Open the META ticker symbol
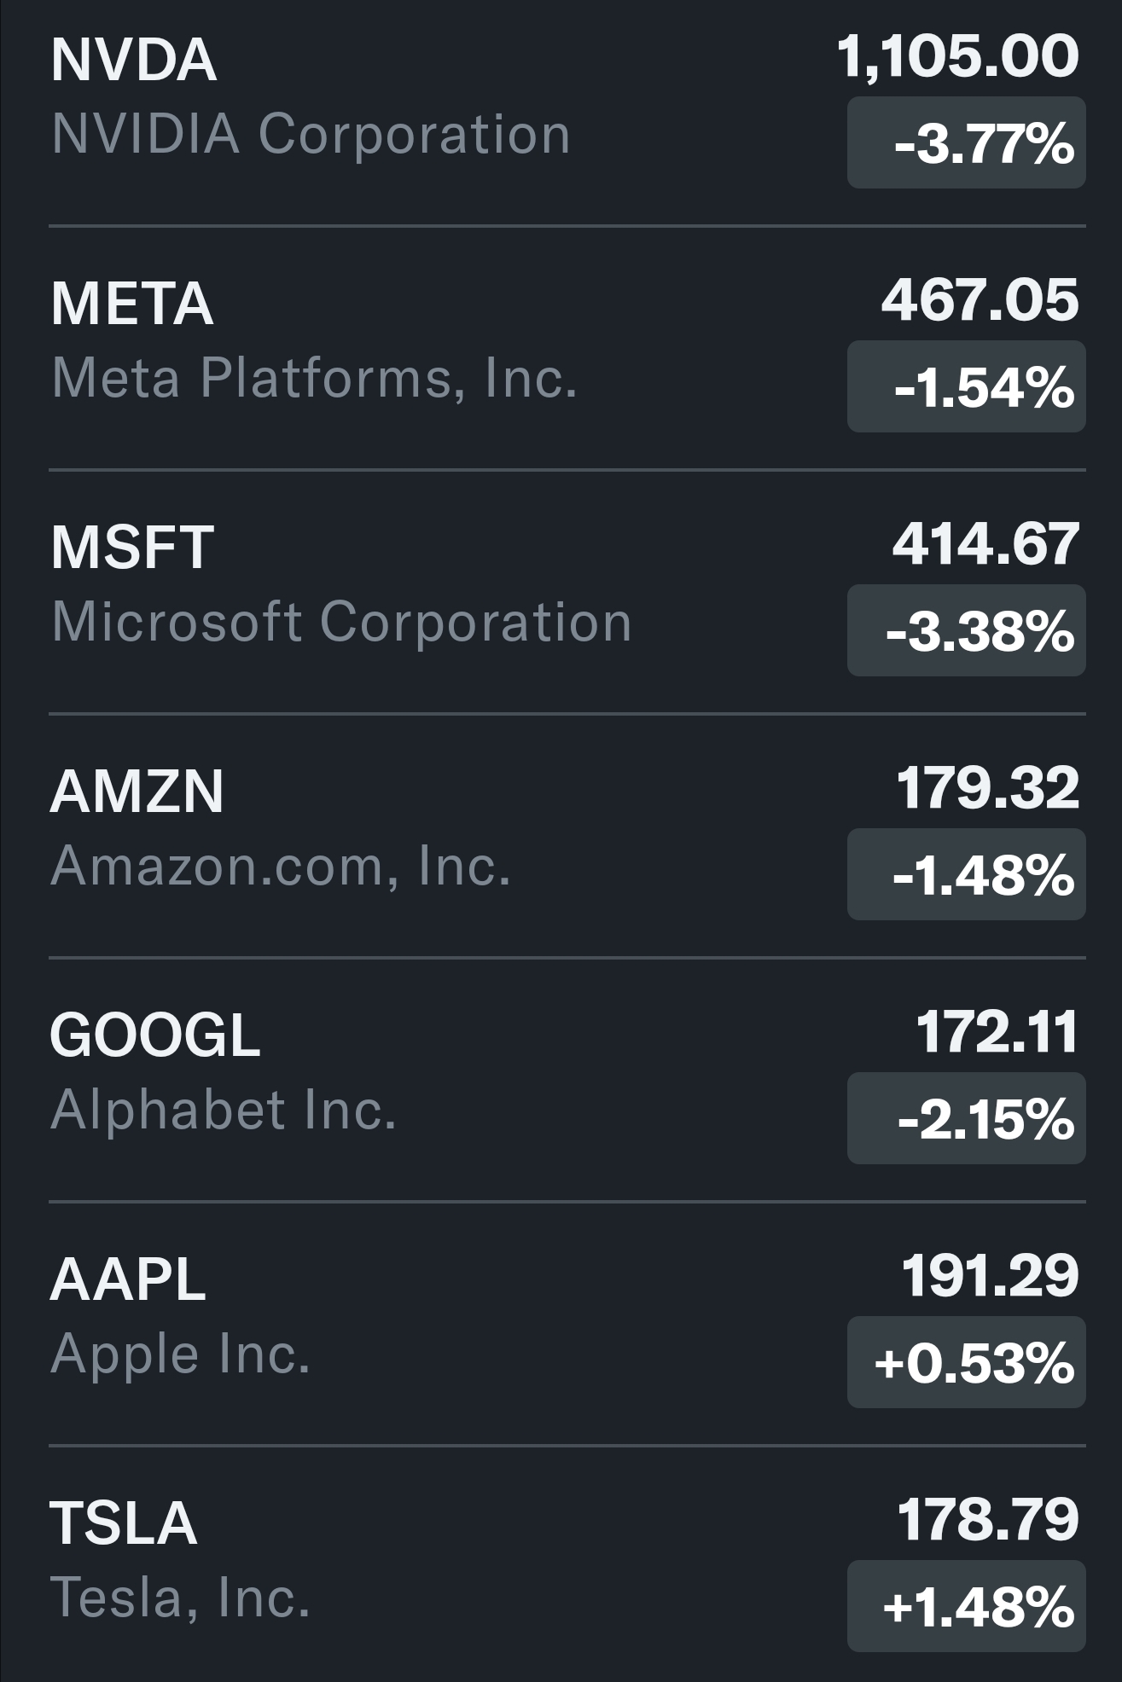 pyautogui.click(x=131, y=304)
